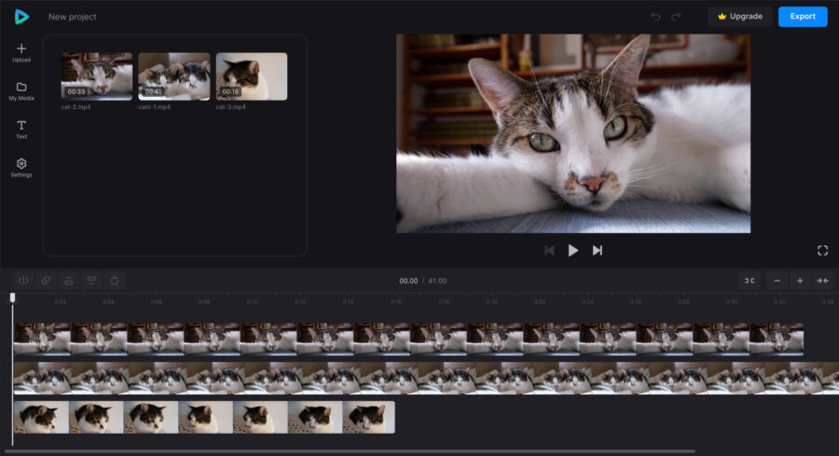Click the horizontal timeline scrollbar
The image size is (839, 456).
[x=350, y=451]
